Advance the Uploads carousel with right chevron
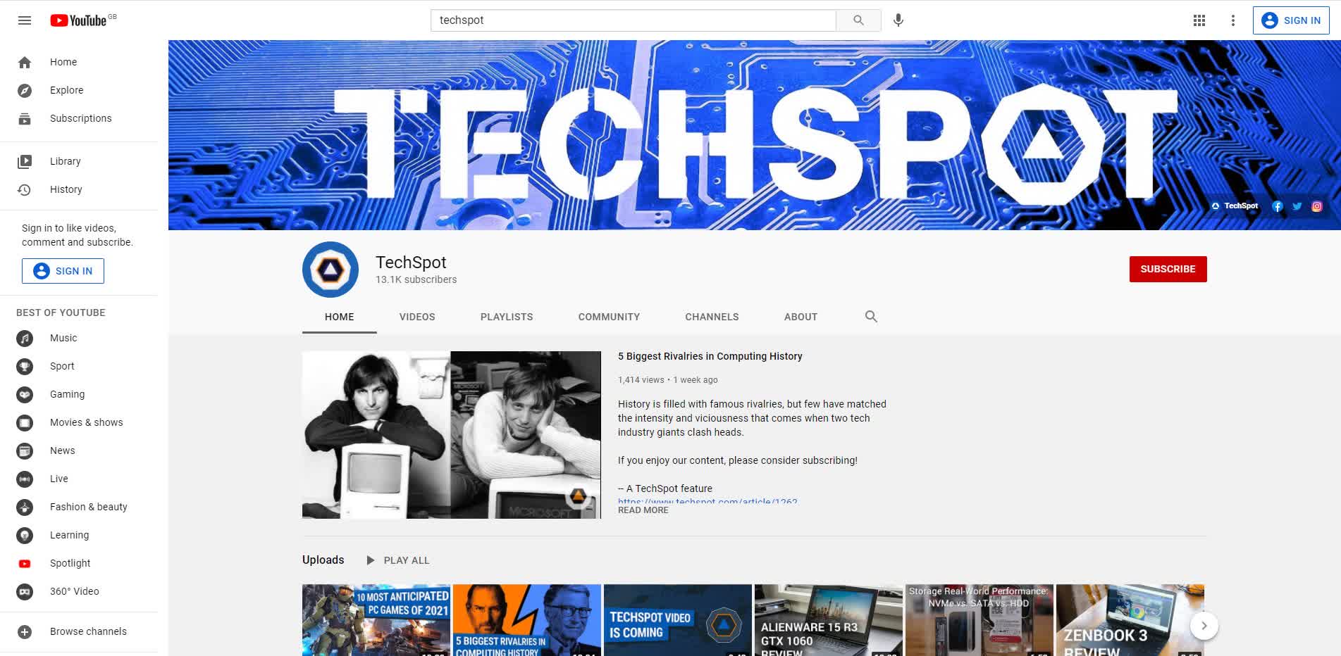 click(x=1204, y=625)
